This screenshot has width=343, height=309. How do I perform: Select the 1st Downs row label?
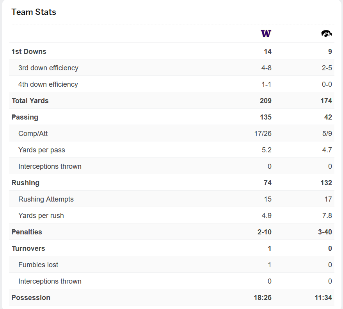coord(29,52)
